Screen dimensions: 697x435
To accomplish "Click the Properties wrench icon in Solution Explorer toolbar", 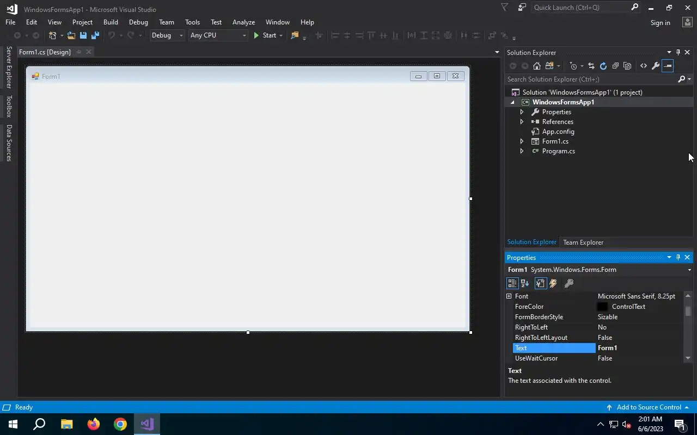I will [656, 66].
